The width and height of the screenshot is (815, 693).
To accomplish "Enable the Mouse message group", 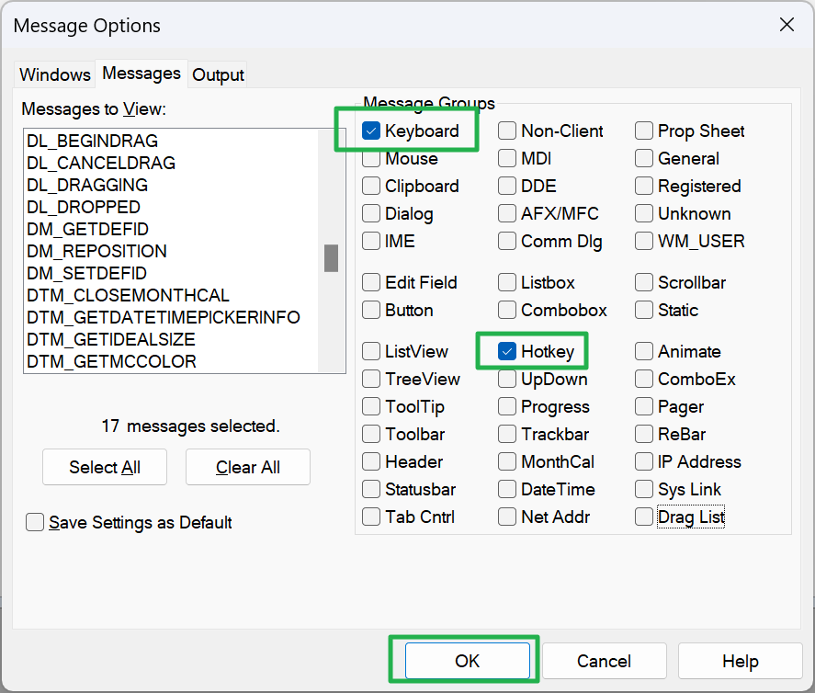I will coord(371,158).
